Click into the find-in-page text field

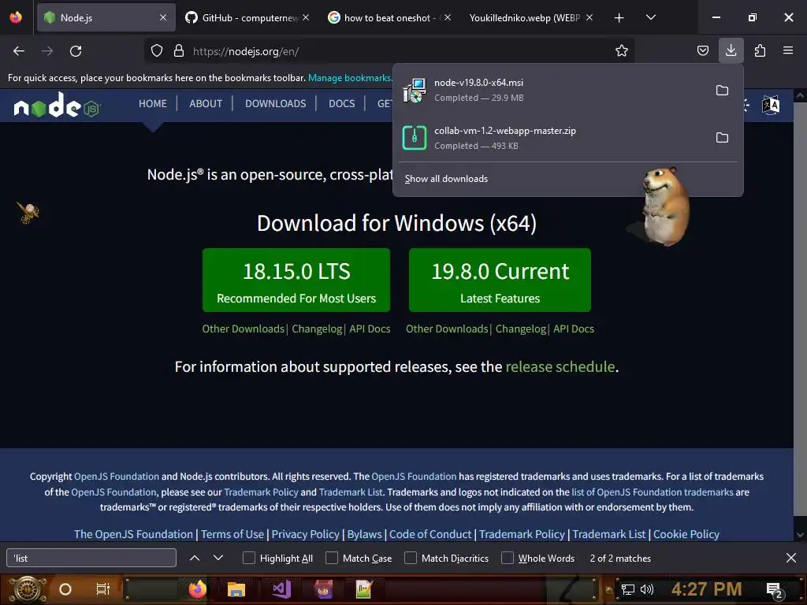[91, 558]
